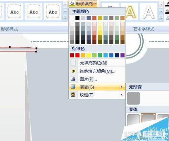
Task: Click the top-middle handle of selected shape
Action: [x=10, y=47]
